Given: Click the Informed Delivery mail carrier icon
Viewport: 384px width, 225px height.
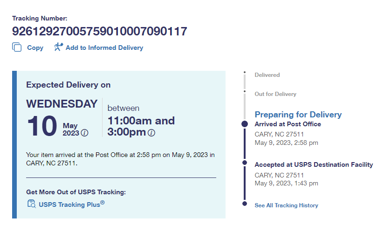Looking at the screenshot, I should [58, 47].
